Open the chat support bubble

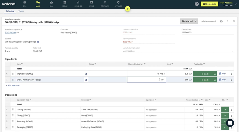tap(230, 123)
